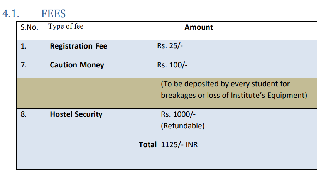Image resolution: width=326 pixels, height=173 pixels.
Task: Select the 1125/- INR total amount
Action: (x=179, y=145)
